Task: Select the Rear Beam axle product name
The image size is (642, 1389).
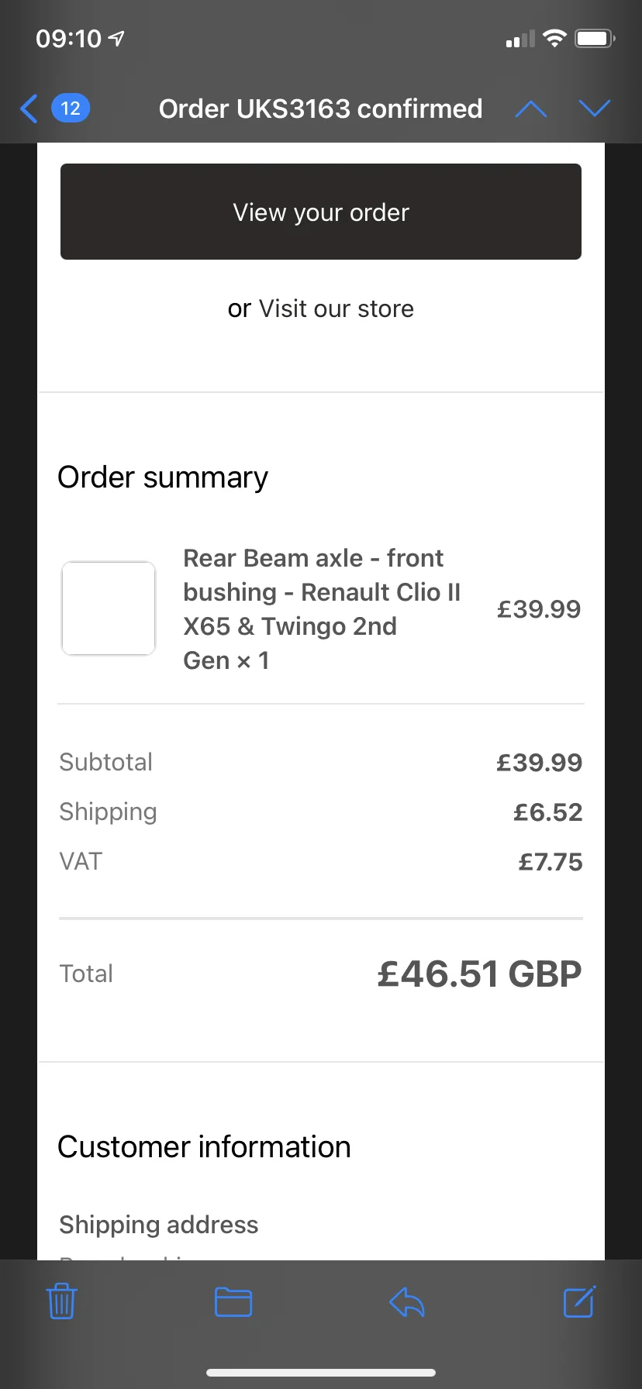Action: (322, 609)
